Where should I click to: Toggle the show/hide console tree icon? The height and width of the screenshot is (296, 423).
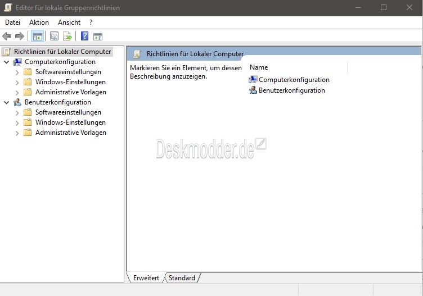[38, 36]
